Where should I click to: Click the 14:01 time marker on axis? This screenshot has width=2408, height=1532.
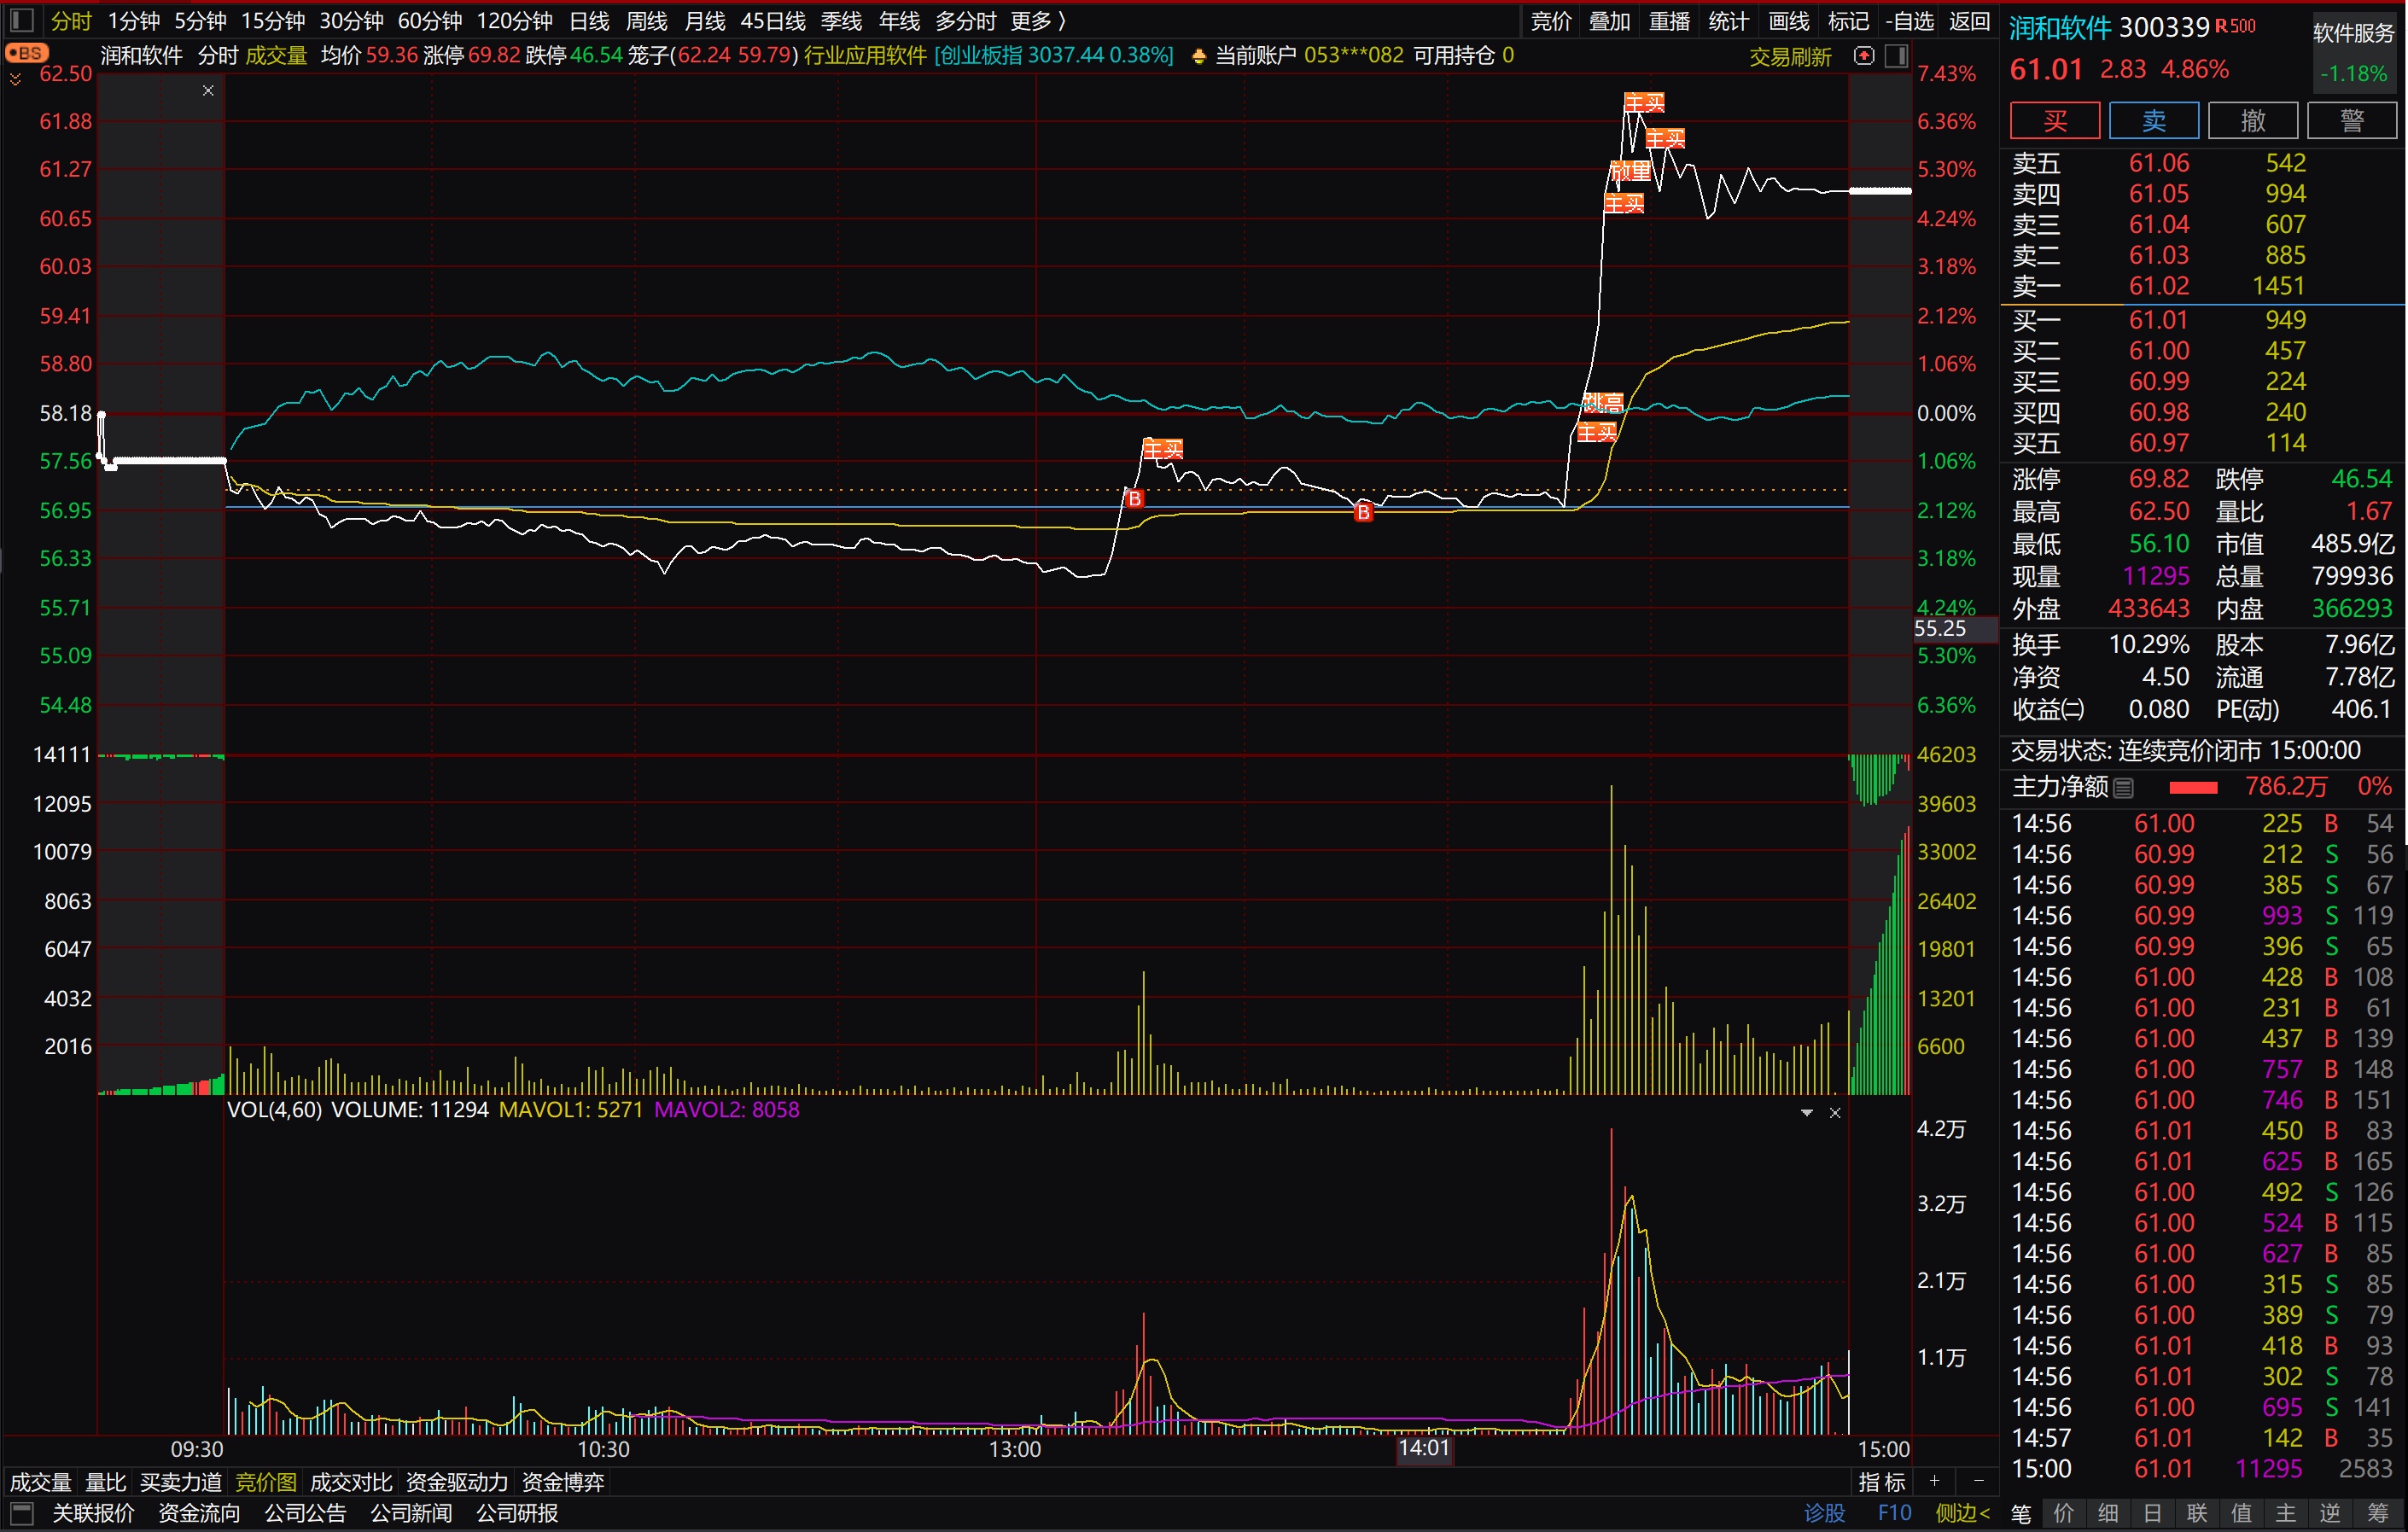click(1423, 1448)
